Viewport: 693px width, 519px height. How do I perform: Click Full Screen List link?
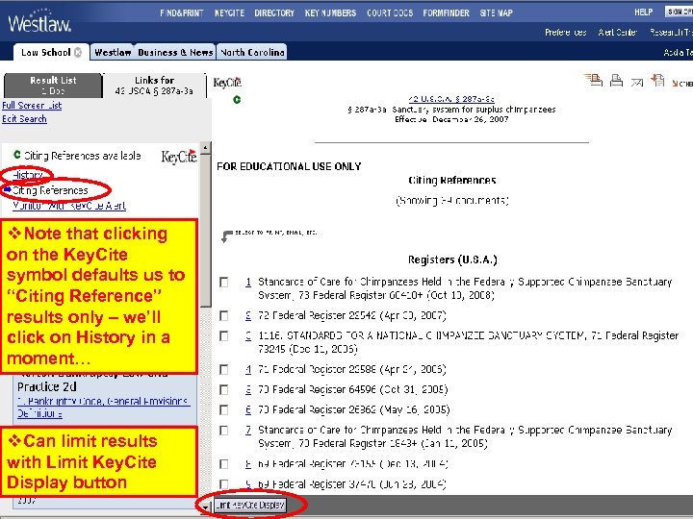click(32, 106)
